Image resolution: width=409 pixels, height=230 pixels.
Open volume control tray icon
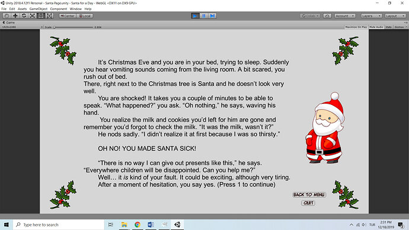click(x=364, y=225)
